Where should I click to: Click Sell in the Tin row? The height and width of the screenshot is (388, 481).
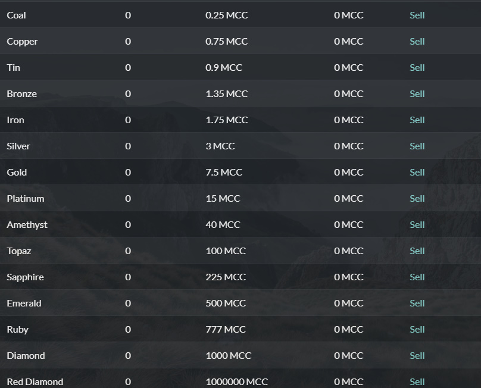click(417, 67)
